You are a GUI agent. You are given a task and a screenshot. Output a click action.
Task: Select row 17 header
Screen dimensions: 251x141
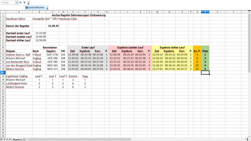(x=3, y=72)
